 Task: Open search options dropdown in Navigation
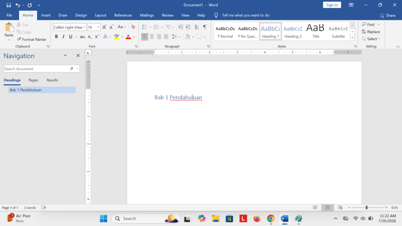pos(77,69)
